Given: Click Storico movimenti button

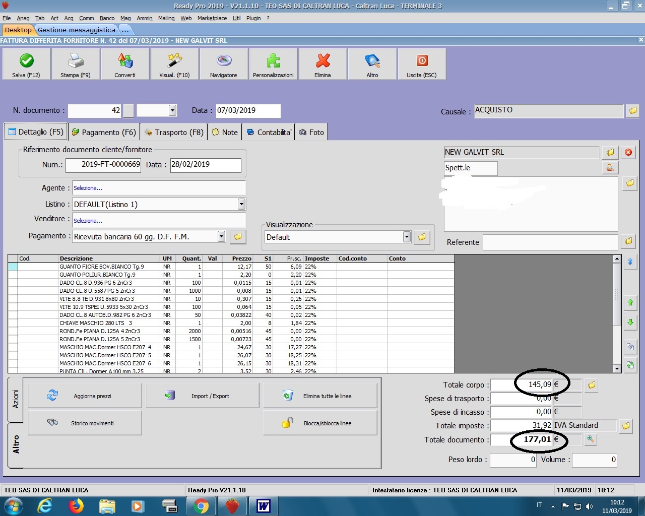Looking at the screenshot, I should tap(85, 423).
